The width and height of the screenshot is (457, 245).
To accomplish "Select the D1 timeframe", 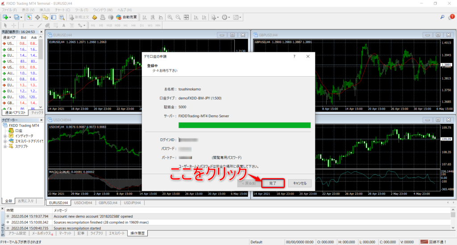I will coord(141,25).
